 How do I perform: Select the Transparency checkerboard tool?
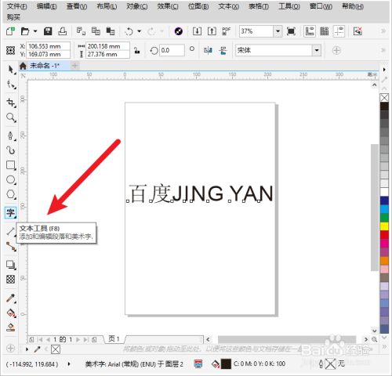point(11,279)
